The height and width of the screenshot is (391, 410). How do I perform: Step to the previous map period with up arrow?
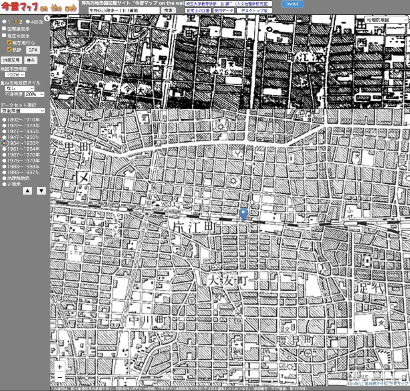(x=27, y=191)
